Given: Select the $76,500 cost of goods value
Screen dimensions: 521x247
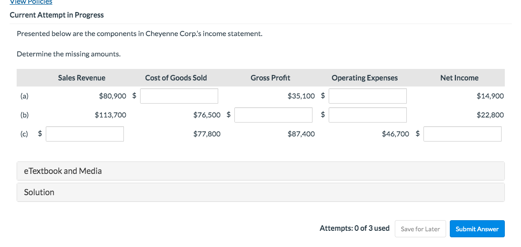Looking at the screenshot, I should point(207,115).
